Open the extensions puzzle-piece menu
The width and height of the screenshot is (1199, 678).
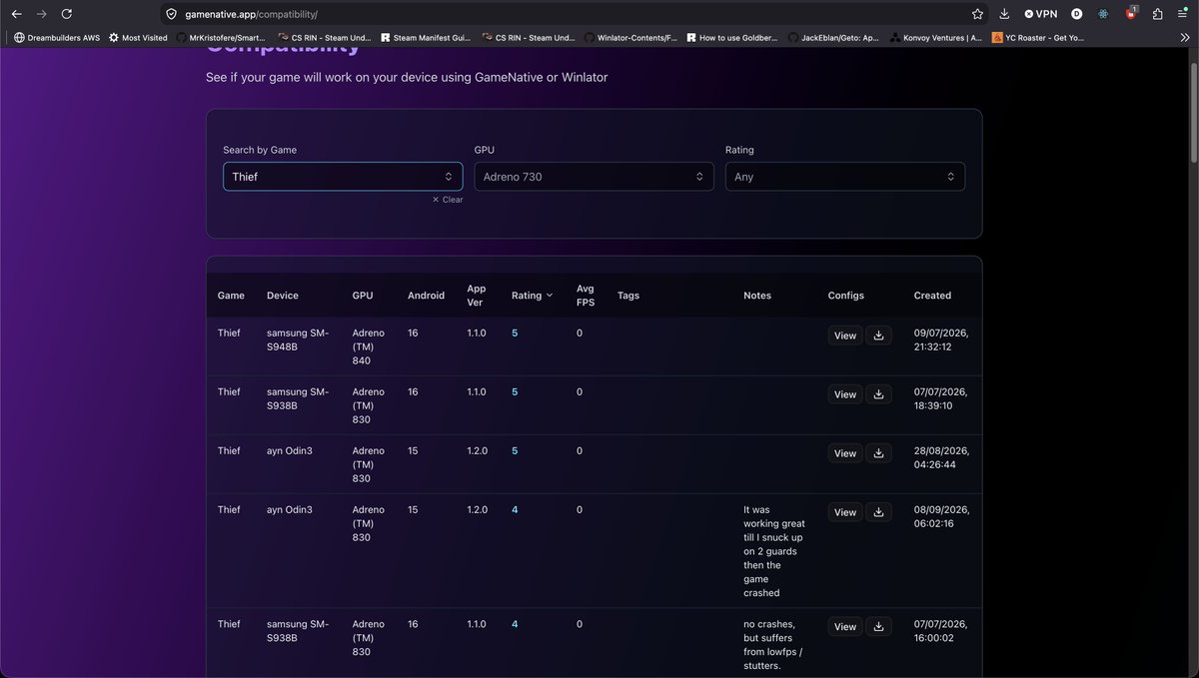[x=1157, y=14]
